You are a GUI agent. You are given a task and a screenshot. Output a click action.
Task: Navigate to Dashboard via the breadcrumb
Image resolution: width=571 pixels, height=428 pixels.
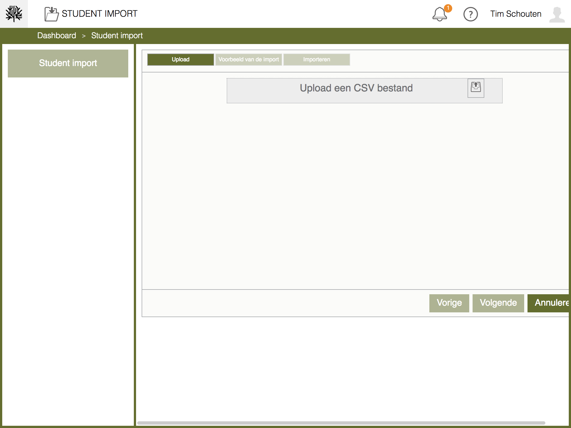[57, 35]
